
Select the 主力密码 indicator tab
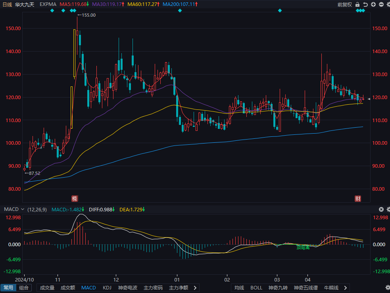point(153,287)
